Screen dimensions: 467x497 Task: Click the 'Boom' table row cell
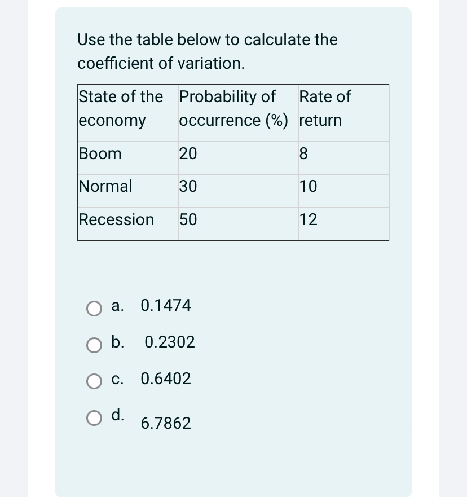coord(100,153)
